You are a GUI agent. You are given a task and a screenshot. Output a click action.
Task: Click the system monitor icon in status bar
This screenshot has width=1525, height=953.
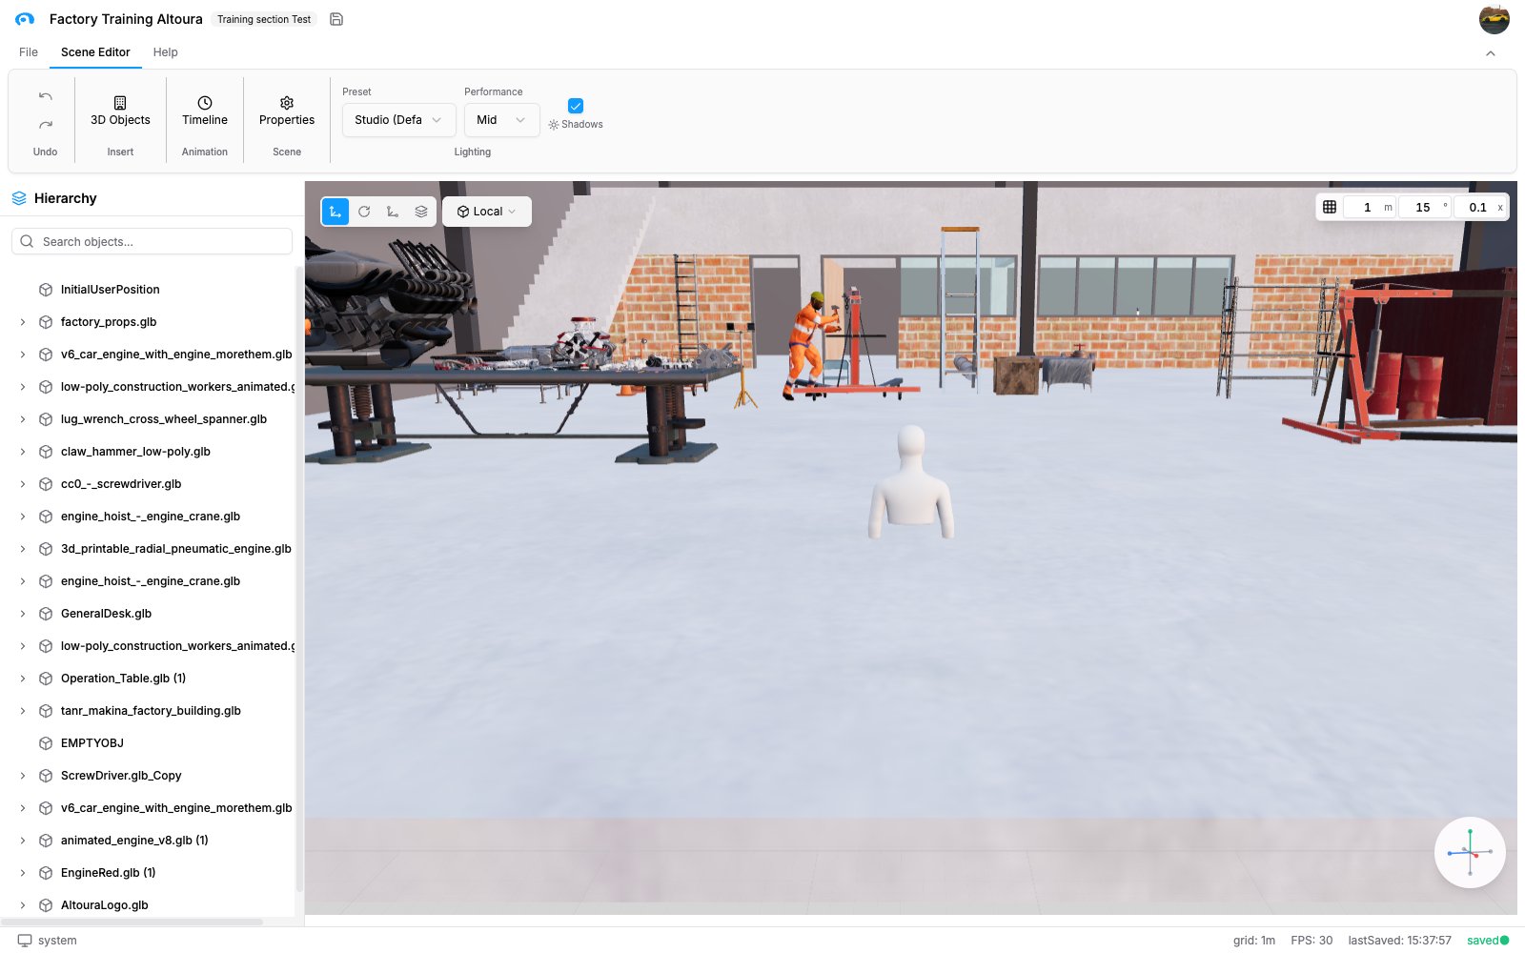pos(25,941)
